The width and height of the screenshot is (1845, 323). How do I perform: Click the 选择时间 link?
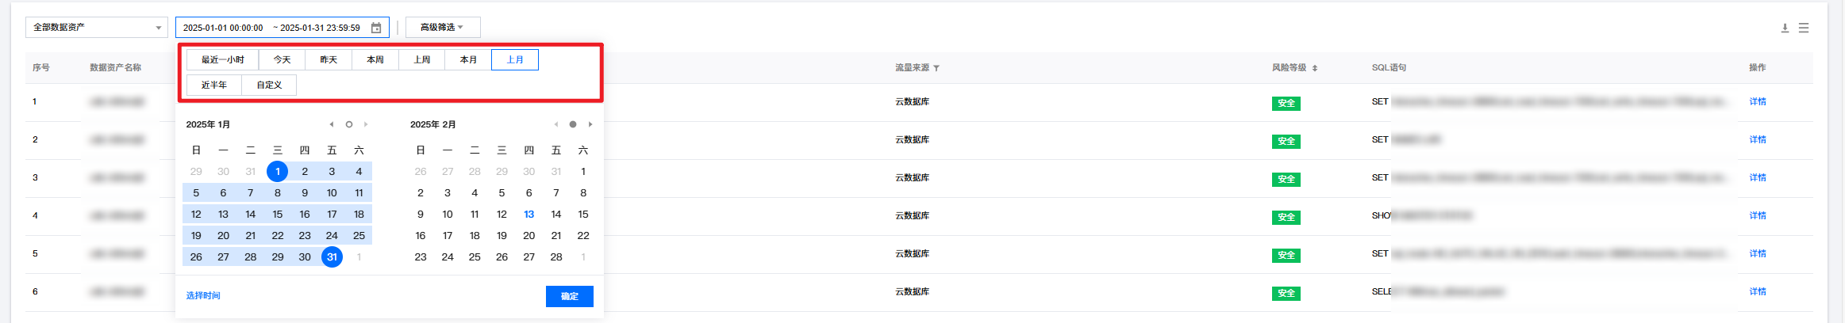click(x=203, y=296)
